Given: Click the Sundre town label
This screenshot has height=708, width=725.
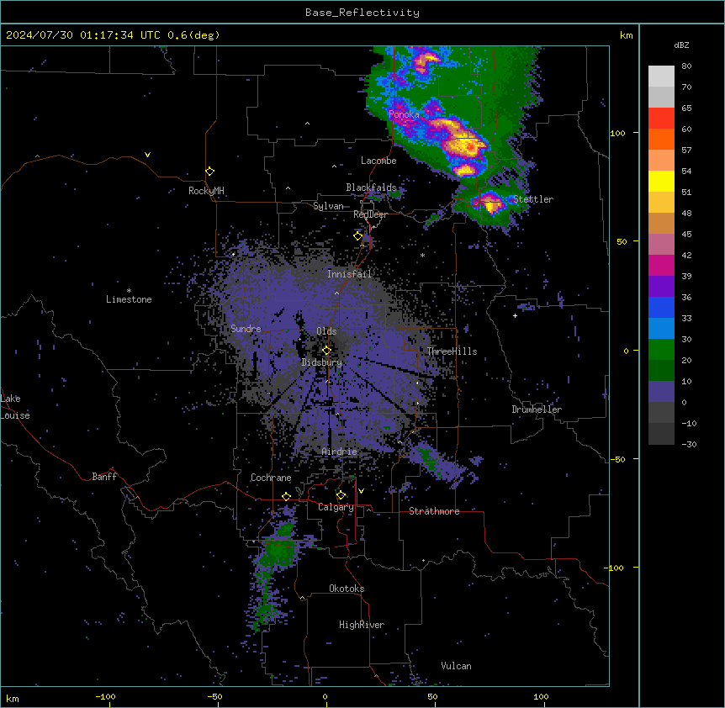Looking at the screenshot, I should pos(246,329).
